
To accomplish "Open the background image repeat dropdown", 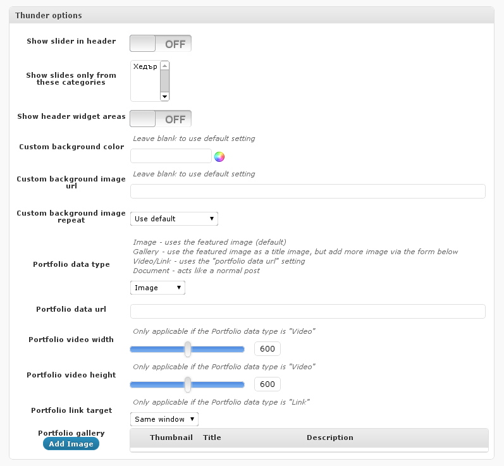I will point(174,219).
